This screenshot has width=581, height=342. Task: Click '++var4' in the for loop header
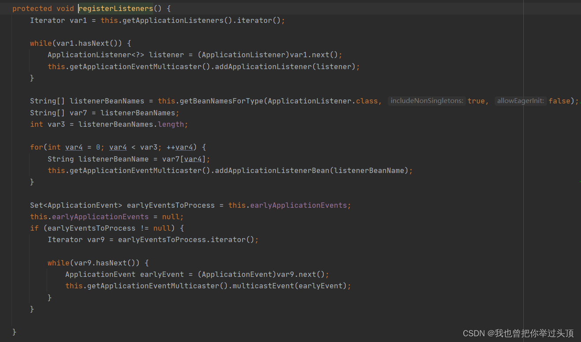[x=180, y=147]
